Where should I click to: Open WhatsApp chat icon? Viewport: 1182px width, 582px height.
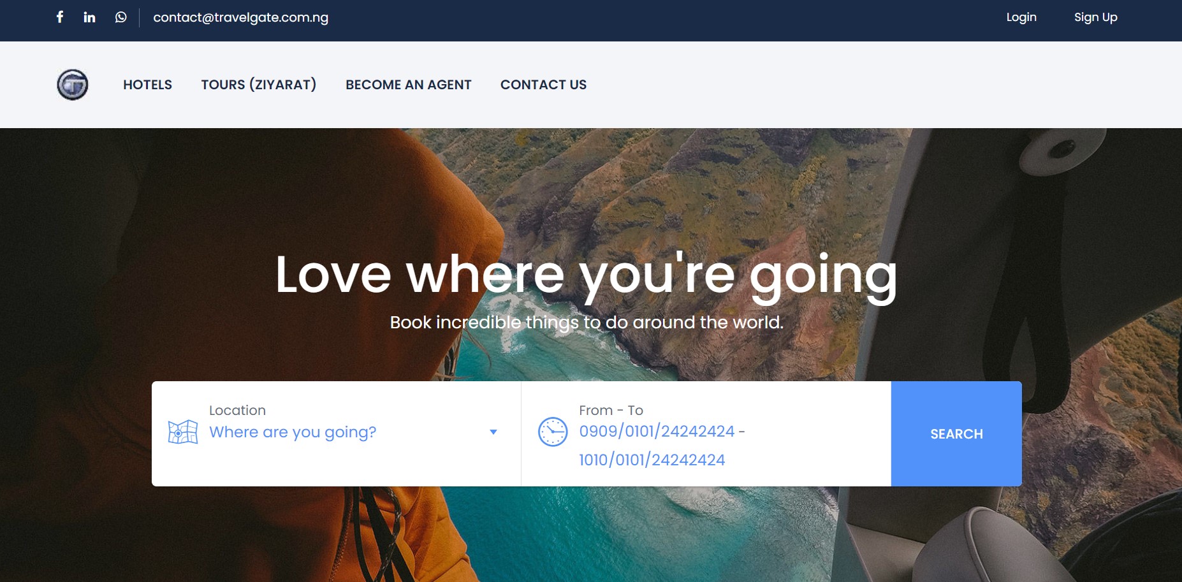click(120, 17)
